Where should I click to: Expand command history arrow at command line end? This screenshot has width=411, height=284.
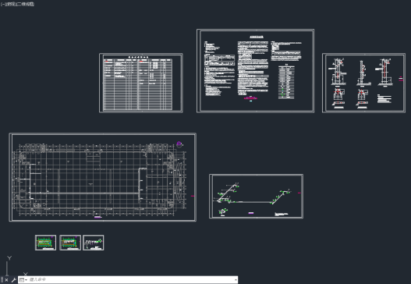[236, 280]
